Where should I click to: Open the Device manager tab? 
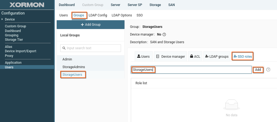coord(170,57)
